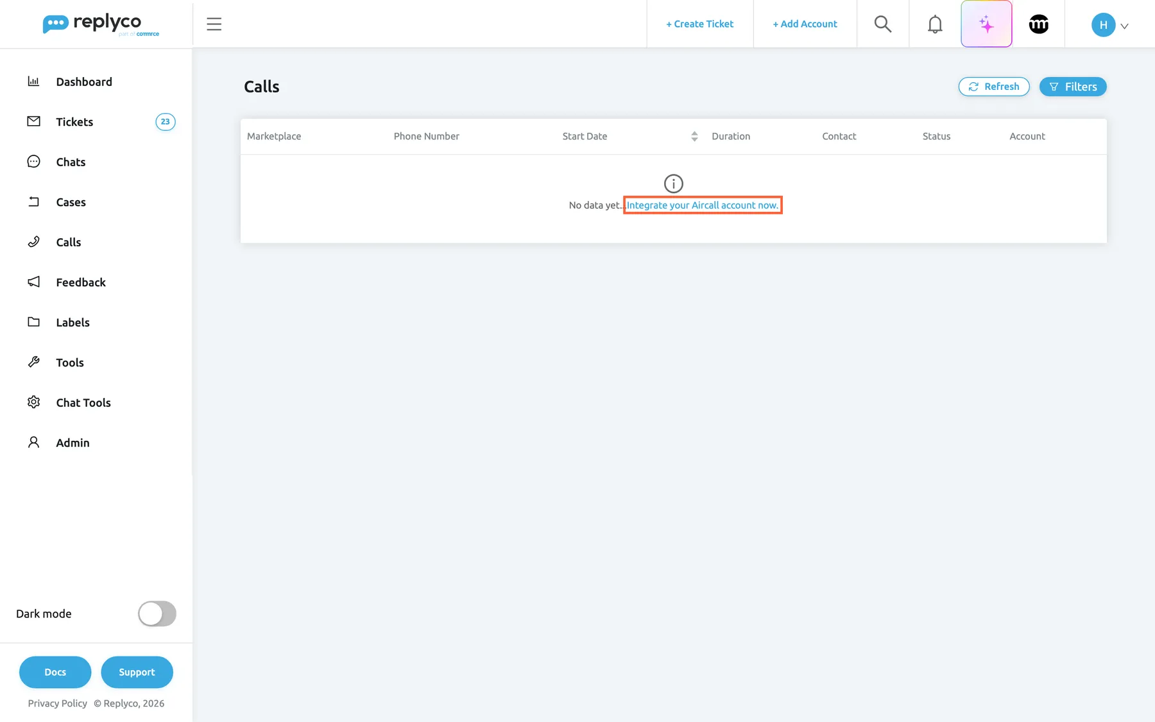This screenshot has width=1155, height=722.
Task: Expand the user account dropdown chevron
Action: (x=1124, y=26)
